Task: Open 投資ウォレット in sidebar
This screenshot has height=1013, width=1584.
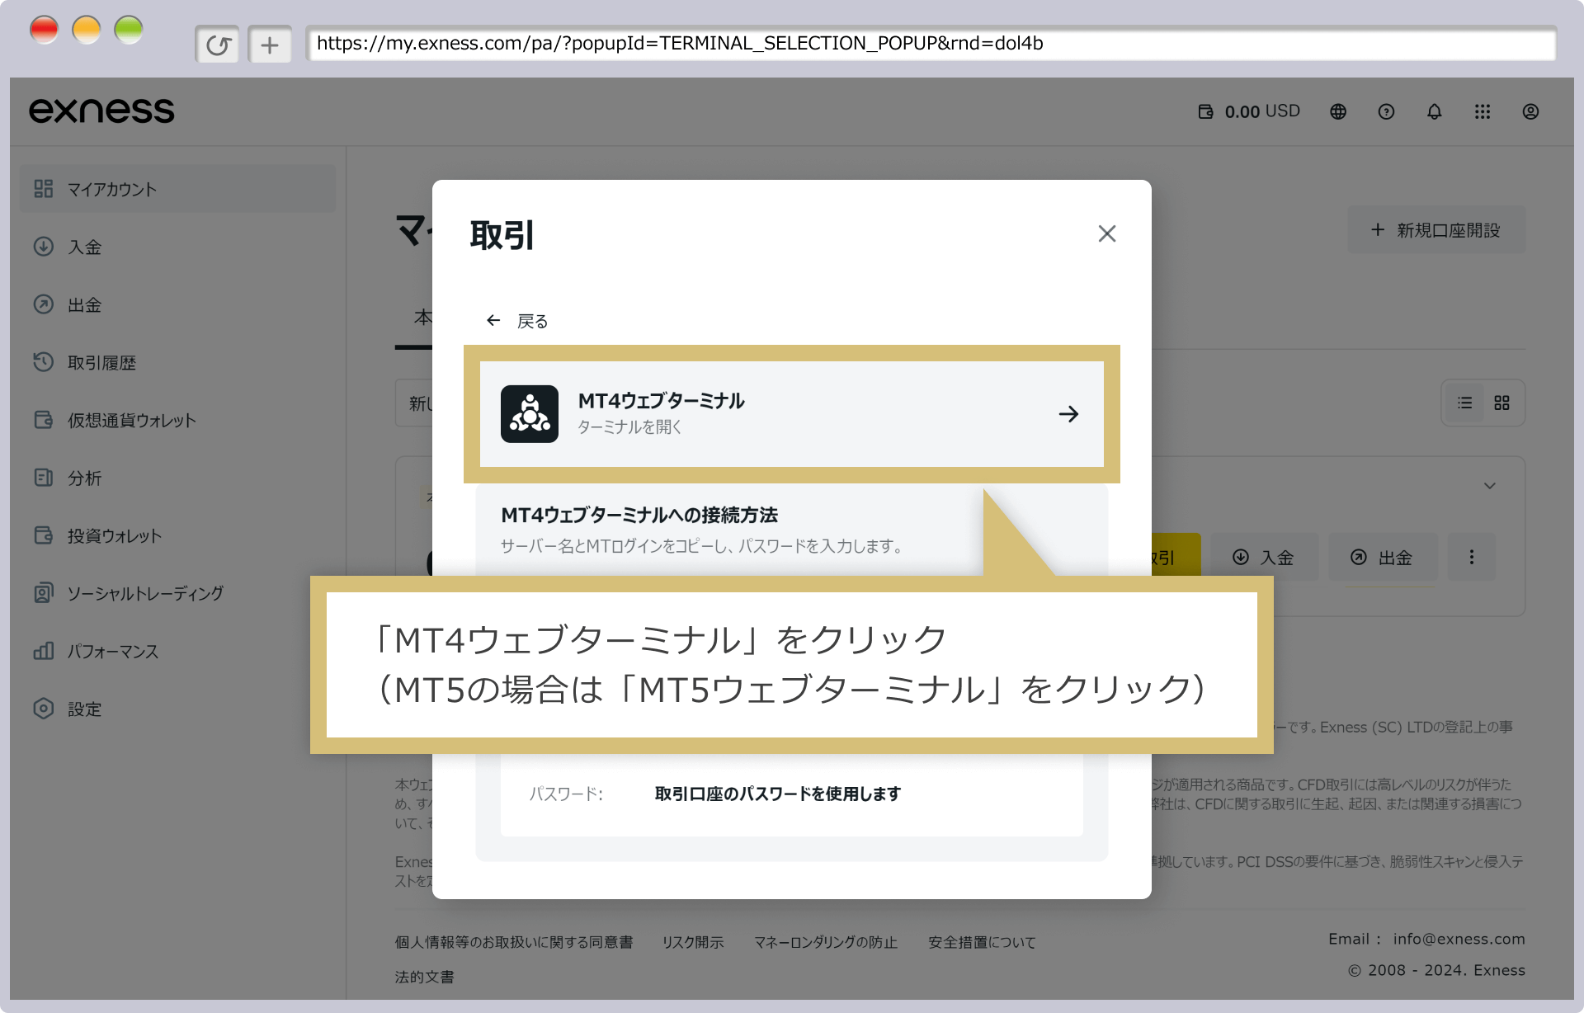Action: (x=177, y=535)
